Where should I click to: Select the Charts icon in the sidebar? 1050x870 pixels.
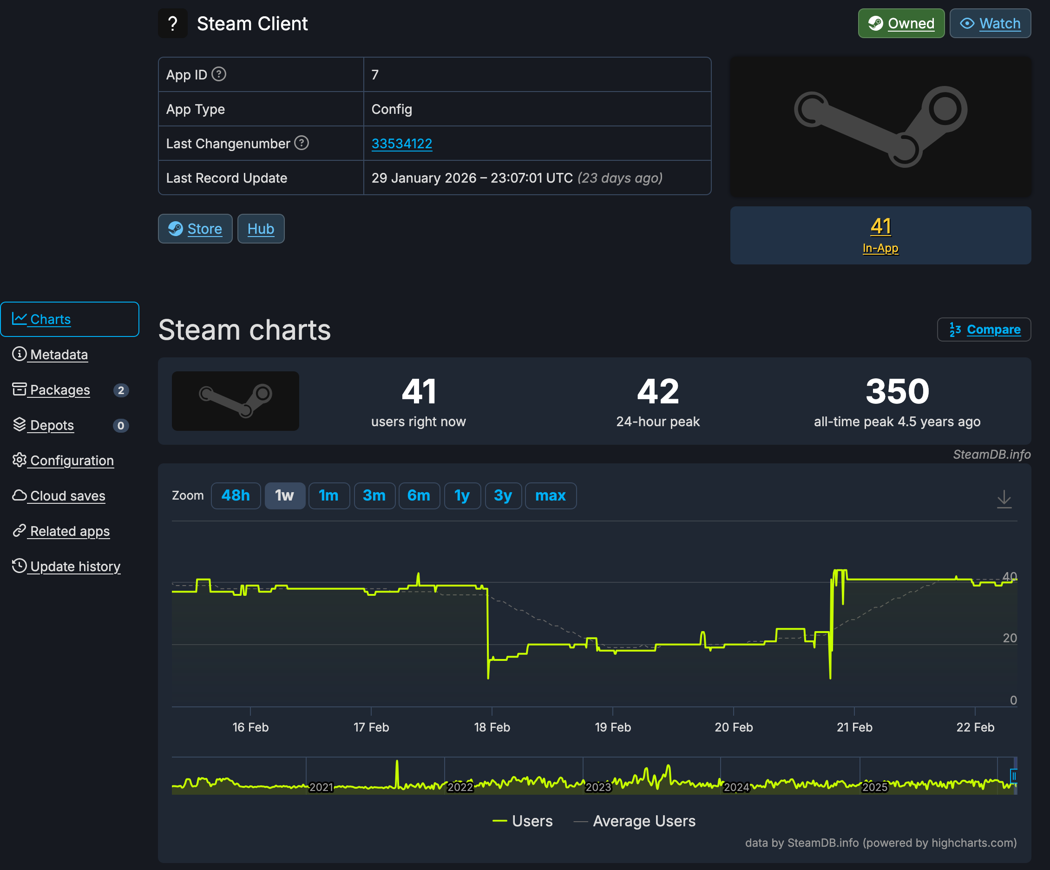tap(20, 319)
